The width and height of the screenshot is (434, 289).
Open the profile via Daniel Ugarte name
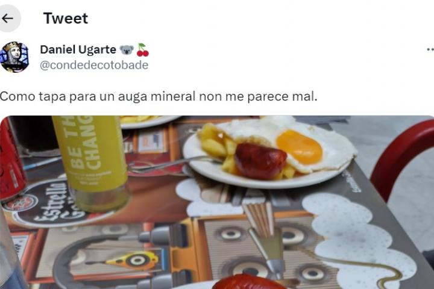[78, 50]
